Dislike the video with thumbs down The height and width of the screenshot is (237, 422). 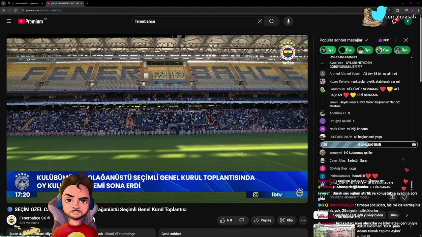[x=242, y=220]
